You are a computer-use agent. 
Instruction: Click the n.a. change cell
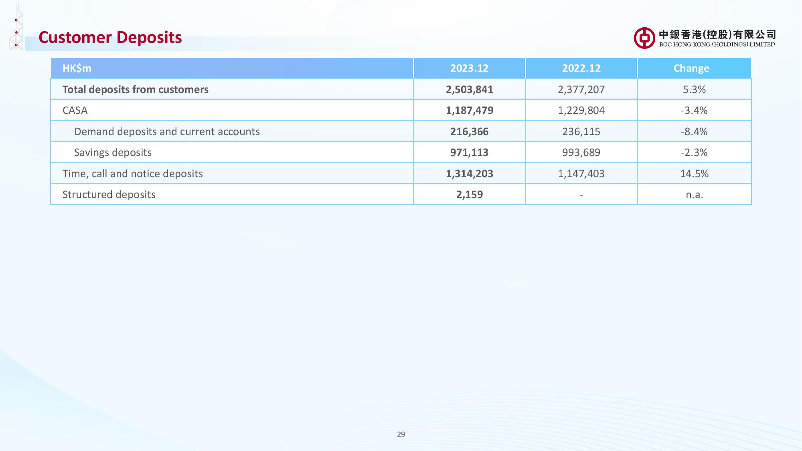694,195
